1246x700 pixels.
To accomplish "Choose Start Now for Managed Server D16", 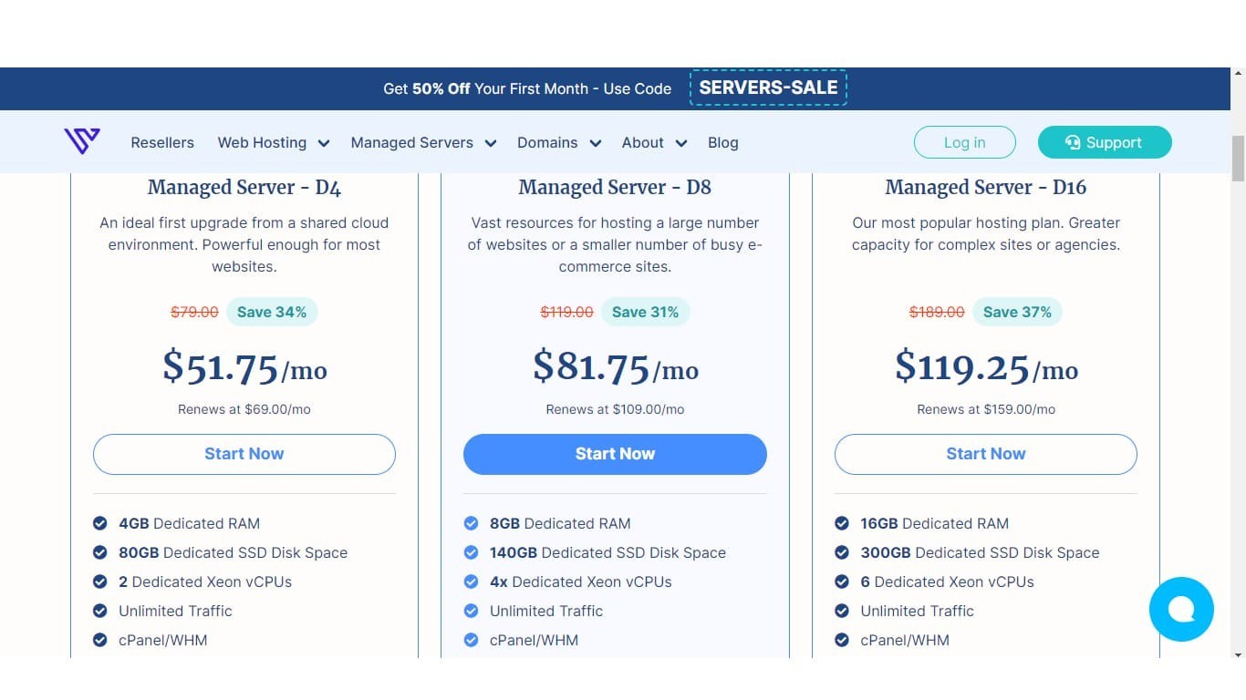I will point(986,454).
